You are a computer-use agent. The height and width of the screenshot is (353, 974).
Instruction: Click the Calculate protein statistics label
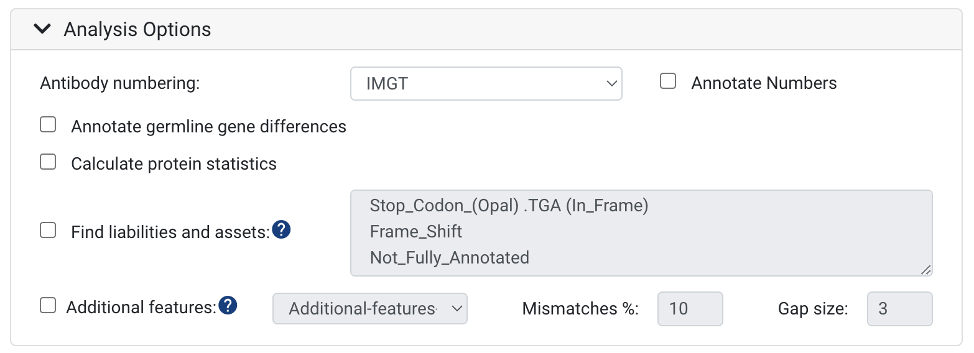tap(174, 164)
